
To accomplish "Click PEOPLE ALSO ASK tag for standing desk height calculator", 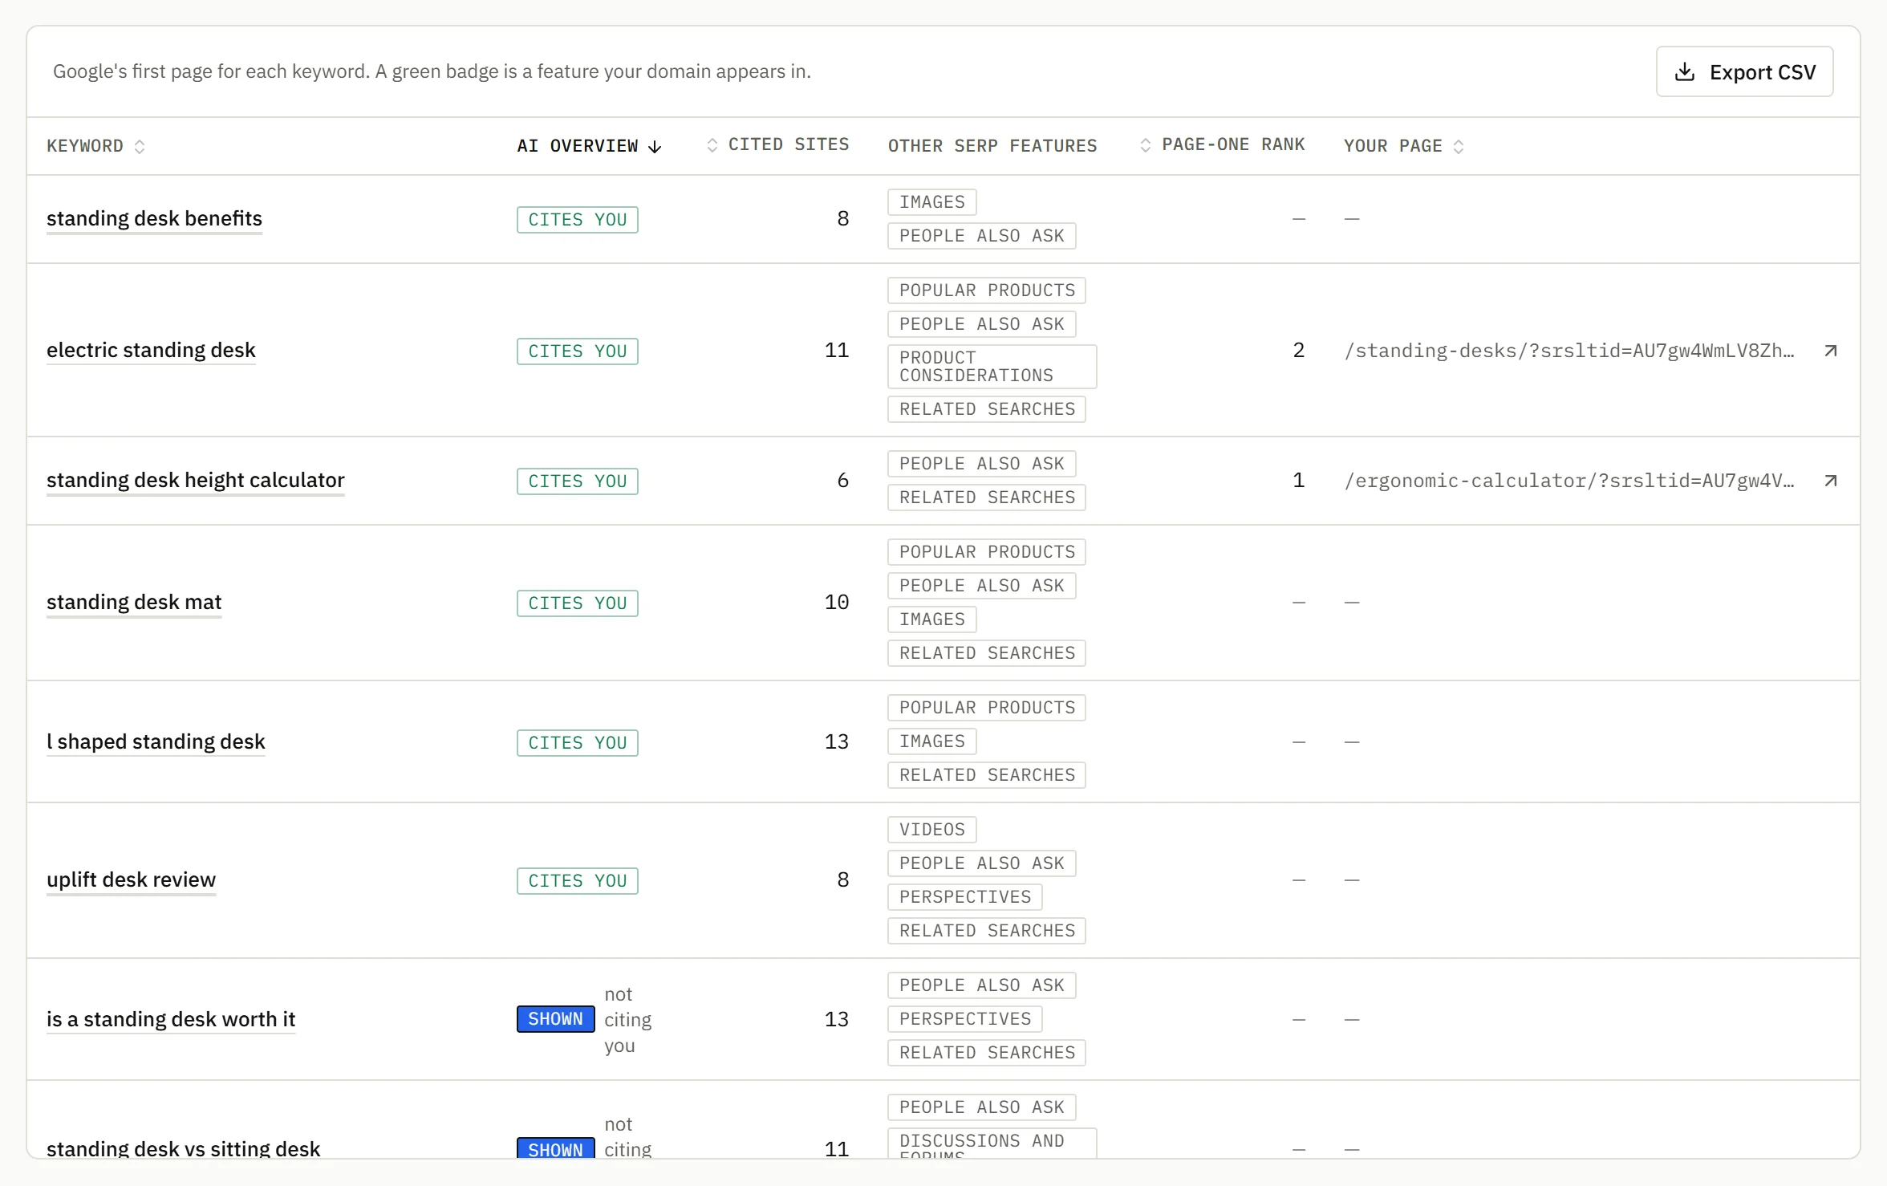I will (981, 464).
